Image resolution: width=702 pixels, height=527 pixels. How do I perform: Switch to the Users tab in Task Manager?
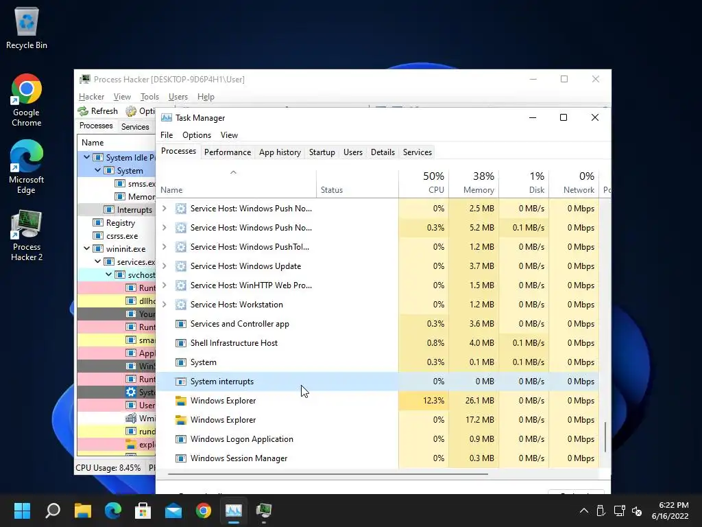tap(353, 152)
